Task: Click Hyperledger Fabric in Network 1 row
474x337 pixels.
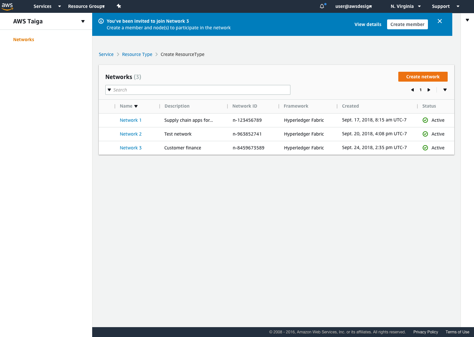Action: pos(304,120)
